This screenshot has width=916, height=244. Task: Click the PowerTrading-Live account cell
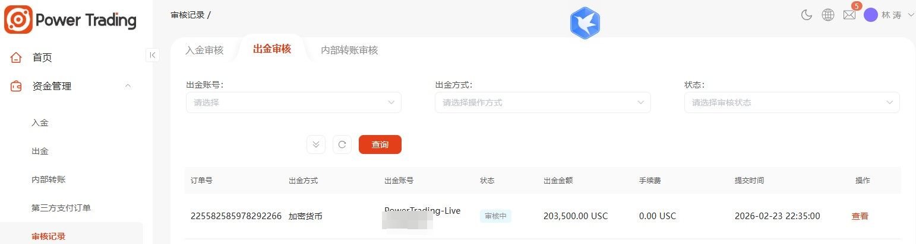tap(422, 211)
